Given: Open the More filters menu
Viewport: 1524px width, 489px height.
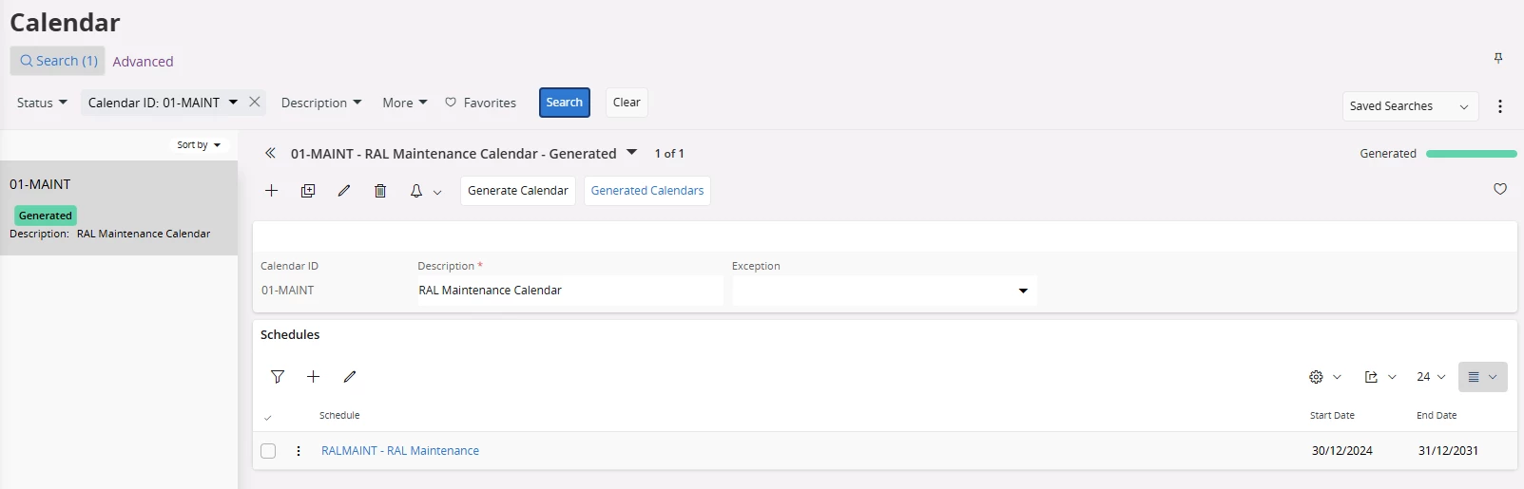Looking at the screenshot, I should point(405,103).
